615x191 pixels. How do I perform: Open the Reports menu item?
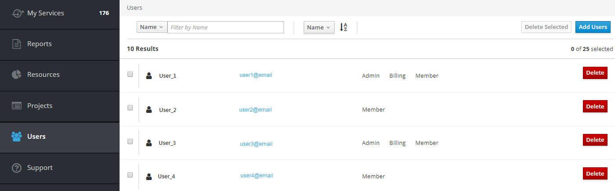(40, 44)
